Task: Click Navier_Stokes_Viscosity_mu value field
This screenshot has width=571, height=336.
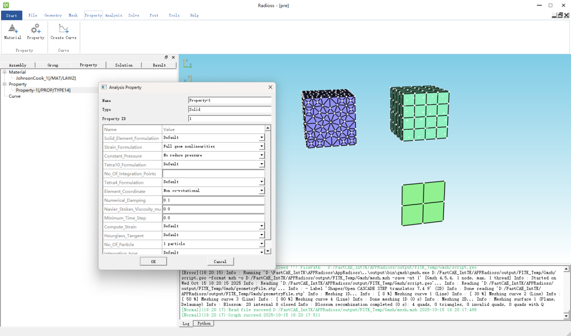Action: coord(214,209)
